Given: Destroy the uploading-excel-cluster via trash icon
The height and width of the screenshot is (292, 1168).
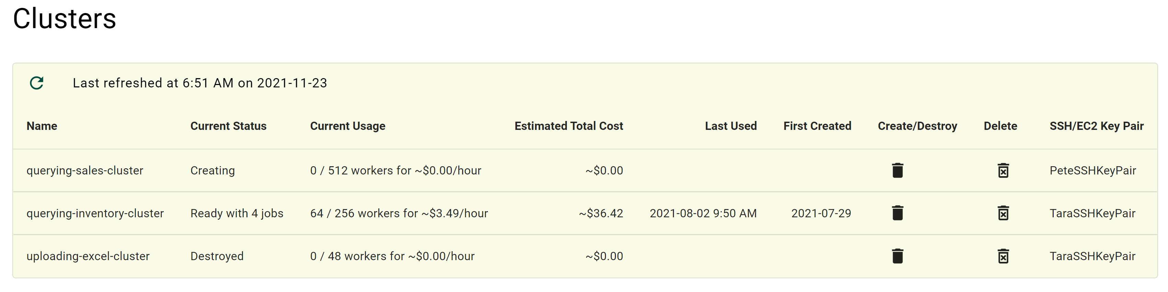Looking at the screenshot, I should click(x=897, y=256).
